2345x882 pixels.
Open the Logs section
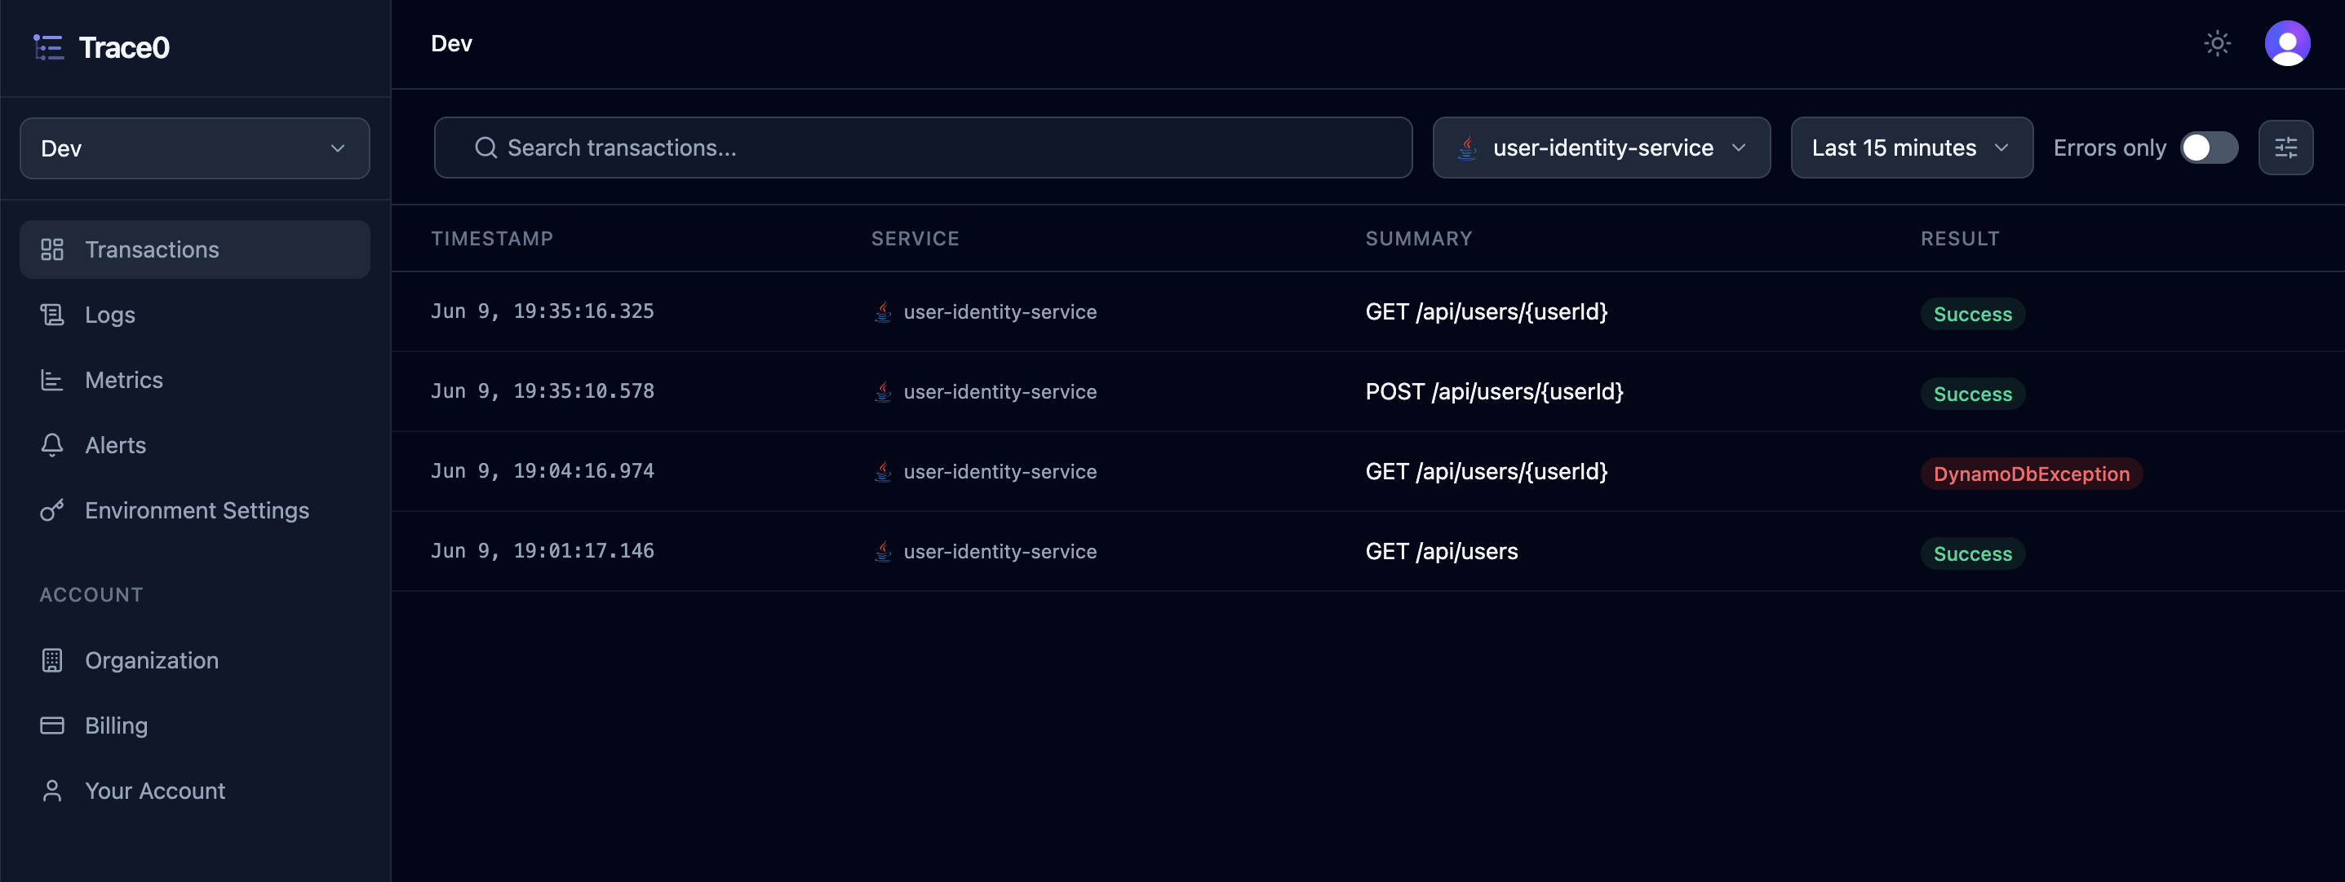195,315
